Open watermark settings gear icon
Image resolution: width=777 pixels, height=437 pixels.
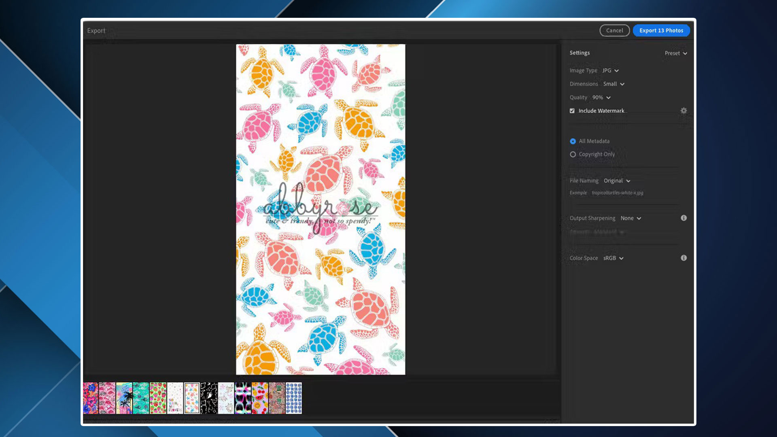[684, 110]
